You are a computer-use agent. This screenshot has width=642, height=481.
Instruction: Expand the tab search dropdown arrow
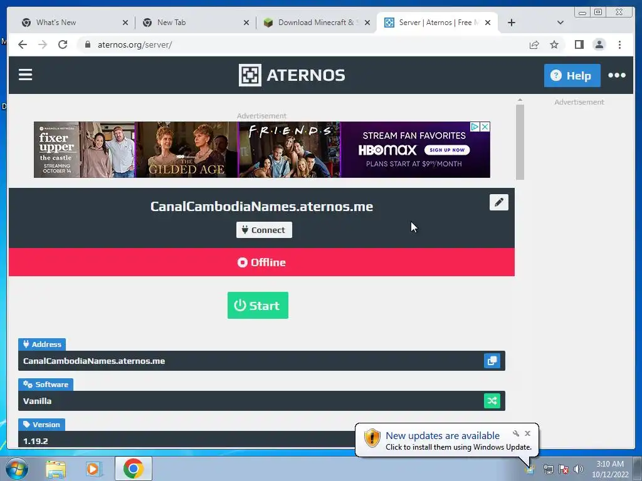coord(560,23)
